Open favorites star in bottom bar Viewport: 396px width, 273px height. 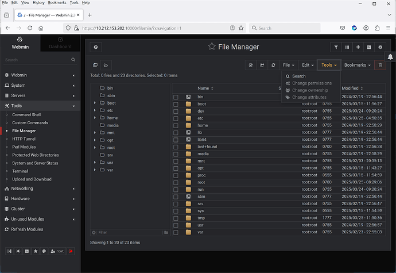(x=36, y=251)
